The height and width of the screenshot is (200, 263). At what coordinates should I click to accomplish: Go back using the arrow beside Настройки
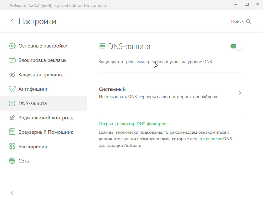[12, 21]
